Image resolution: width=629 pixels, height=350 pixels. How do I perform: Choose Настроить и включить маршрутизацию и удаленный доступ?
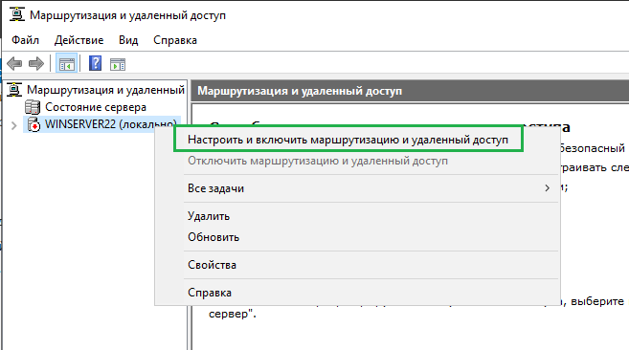[x=348, y=140]
